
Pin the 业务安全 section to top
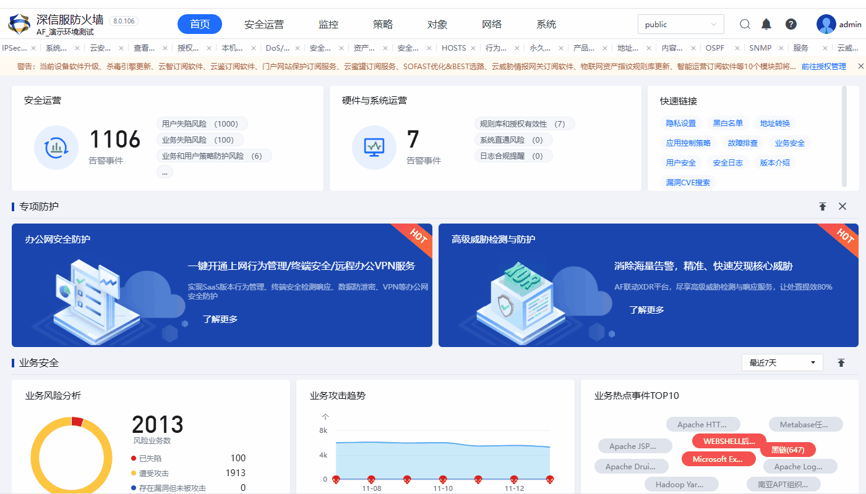pyautogui.click(x=841, y=362)
